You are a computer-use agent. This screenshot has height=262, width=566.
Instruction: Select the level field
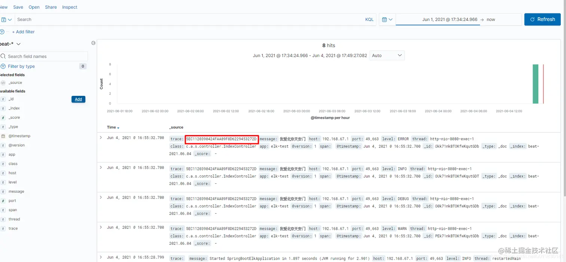13,182
